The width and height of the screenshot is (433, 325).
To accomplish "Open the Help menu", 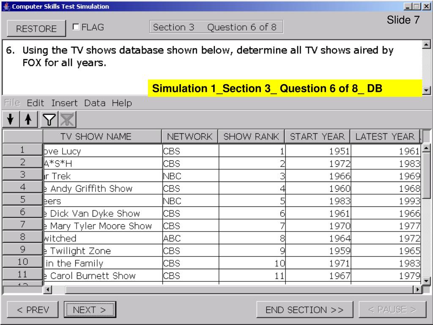I will (x=122, y=103).
